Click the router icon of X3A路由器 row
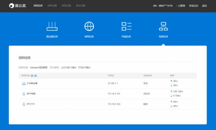Screen dimensions: 216x130 pos(24,83)
